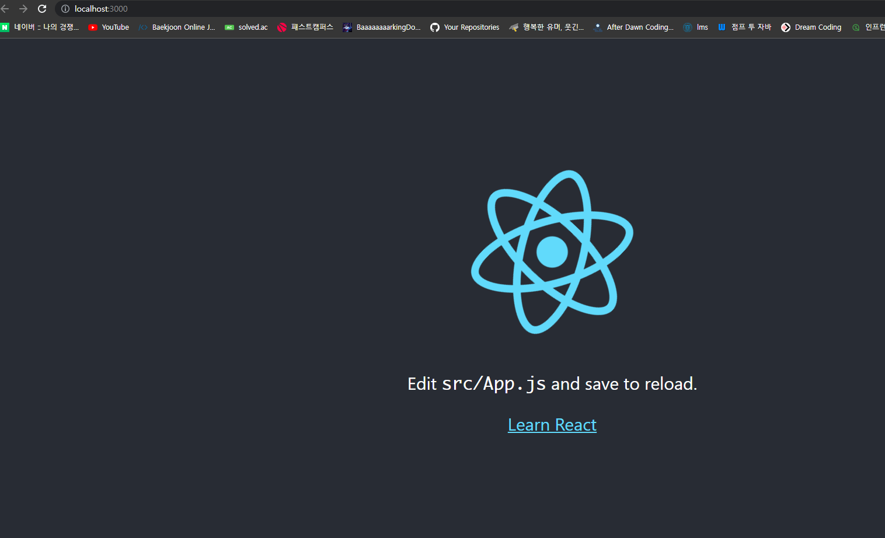This screenshot has height=538, width=885.
Task: Click the lms bookmark favicon
Action: tap(688, 27)
